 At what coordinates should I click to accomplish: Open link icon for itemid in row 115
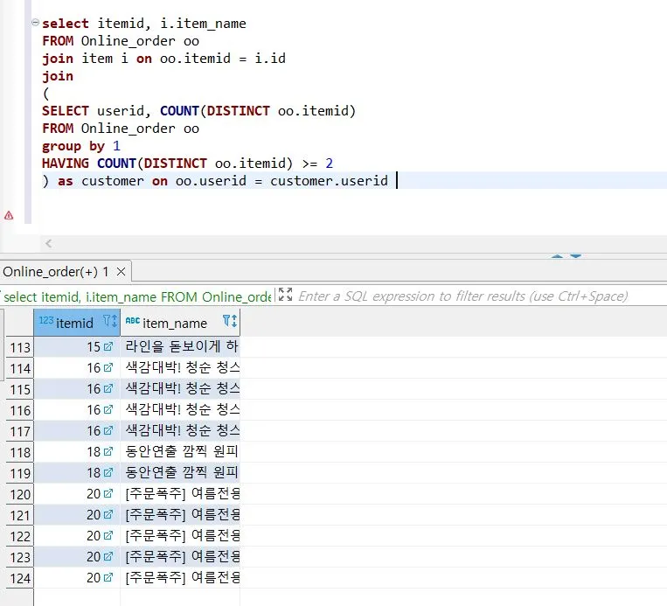pos(108,388)
